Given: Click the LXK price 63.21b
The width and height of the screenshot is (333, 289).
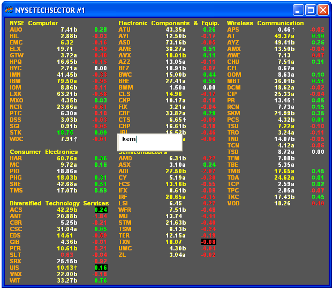Looking at the screenshot, I should (x=67, y=94).
